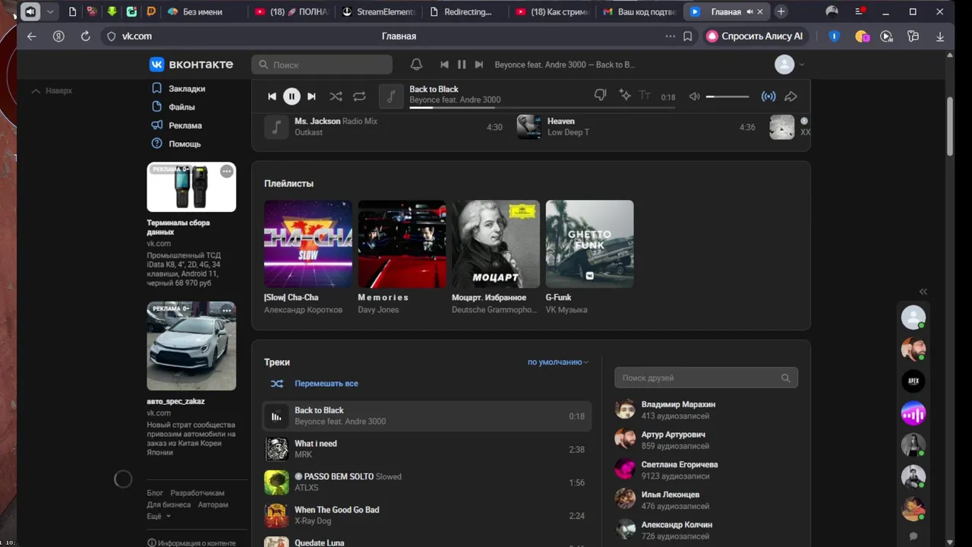Toggle repeat mode in the player
This screenshot has width=972, height=547.
coord(359,96)
